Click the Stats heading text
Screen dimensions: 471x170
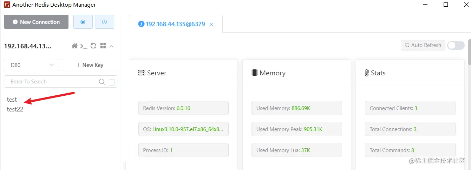tap(378, 73)
